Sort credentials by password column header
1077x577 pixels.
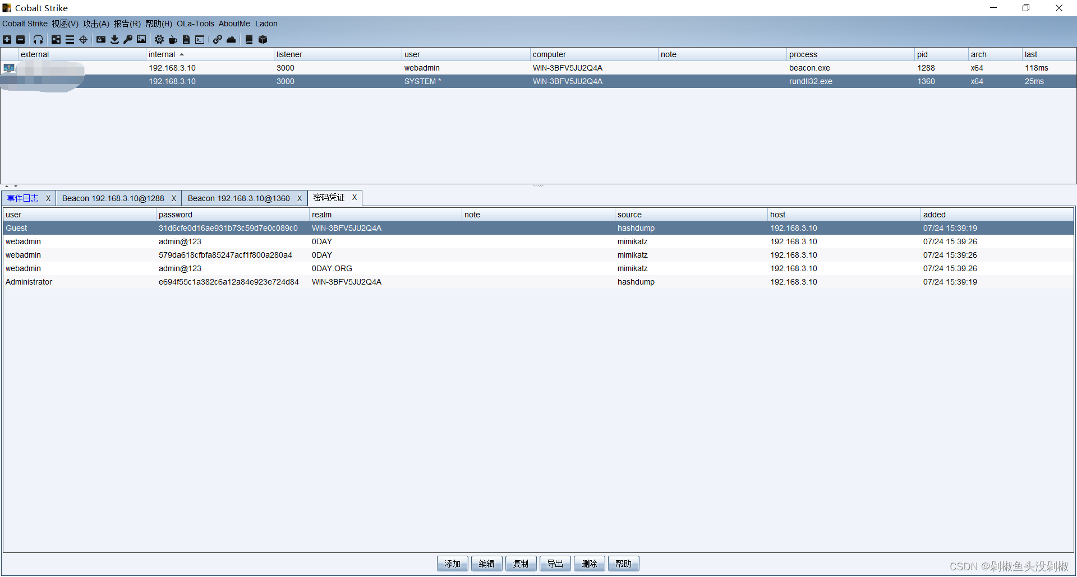coord(232,215)
